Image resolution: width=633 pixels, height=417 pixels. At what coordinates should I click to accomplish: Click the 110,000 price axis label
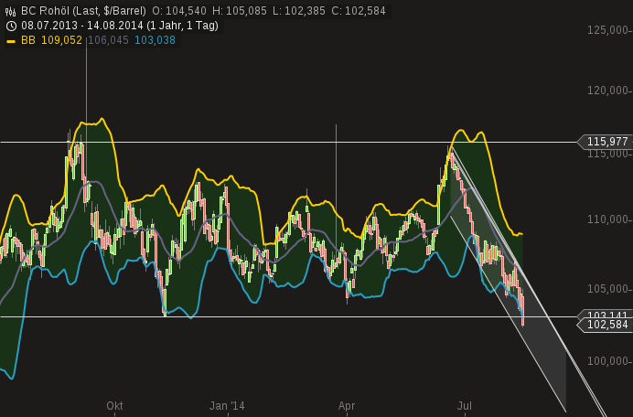pos(607,219)
